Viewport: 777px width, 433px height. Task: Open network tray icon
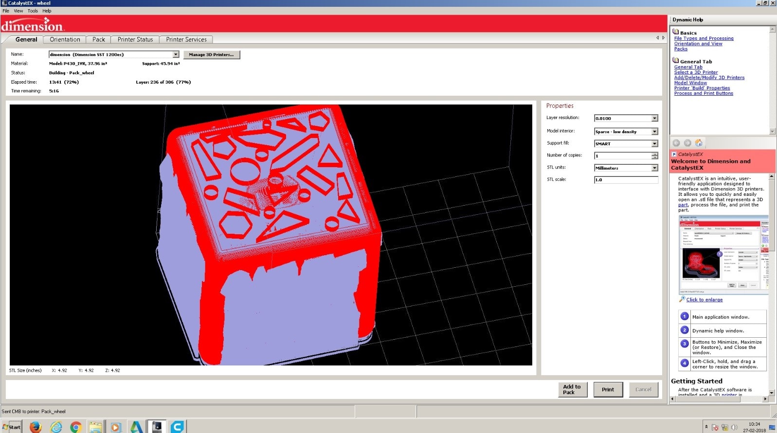tap(725, 428)
